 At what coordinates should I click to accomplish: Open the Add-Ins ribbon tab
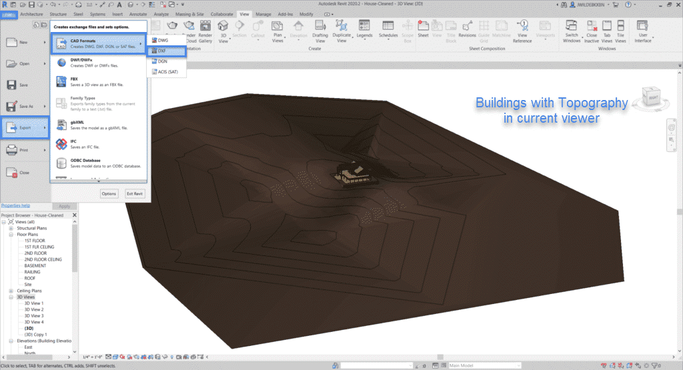(285, 14)
